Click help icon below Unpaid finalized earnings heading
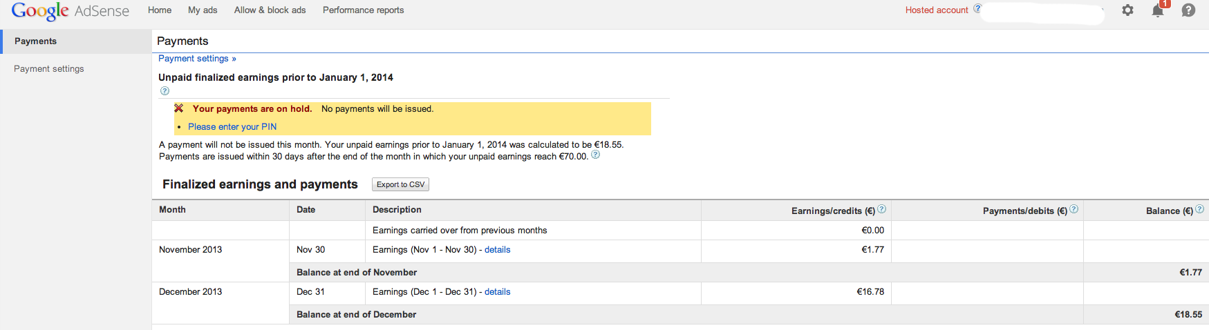 pos(165,90)
